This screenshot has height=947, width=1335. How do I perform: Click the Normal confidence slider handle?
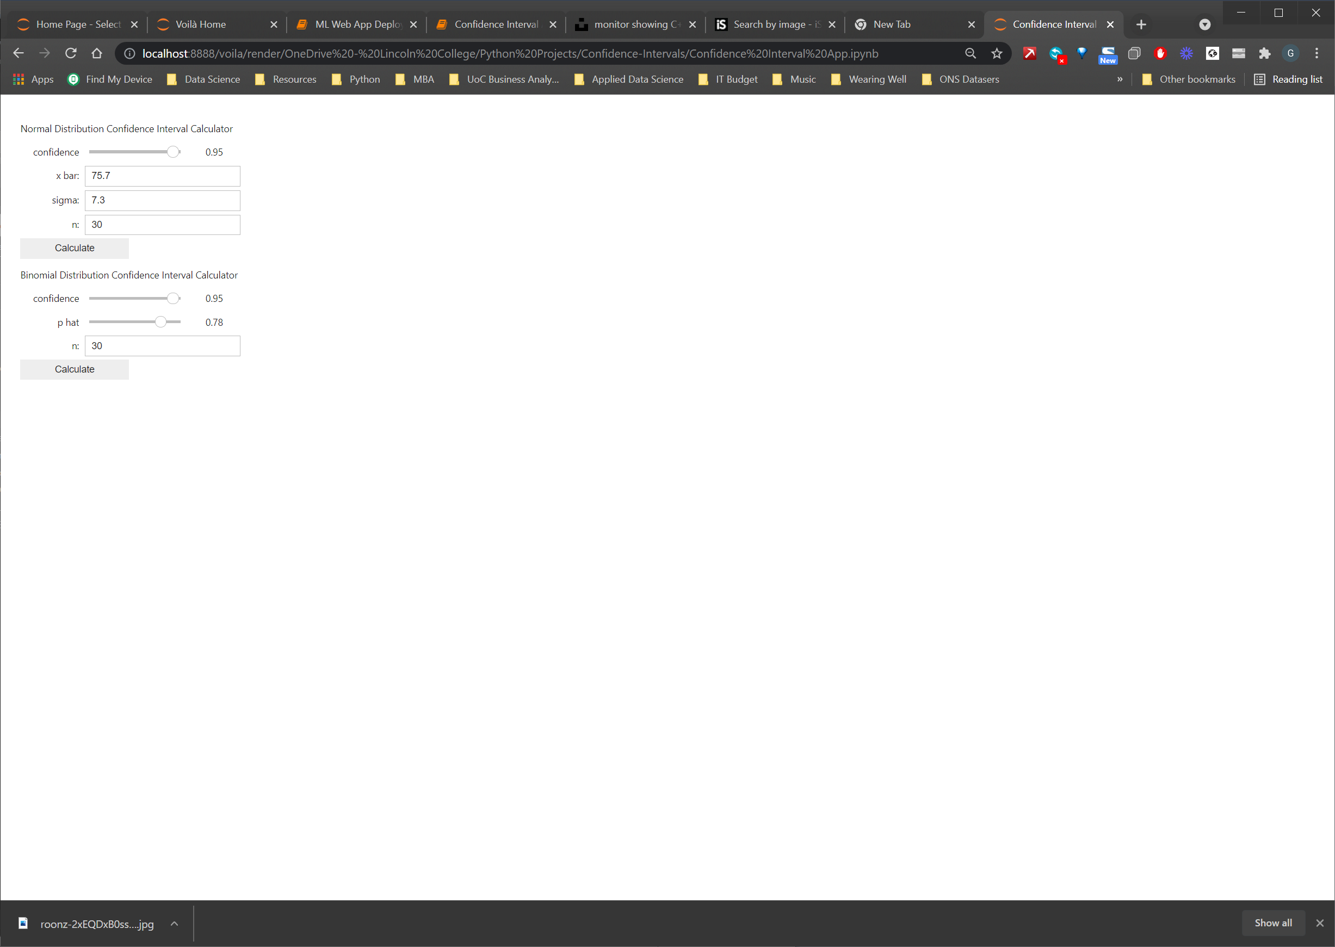[172, 152]
